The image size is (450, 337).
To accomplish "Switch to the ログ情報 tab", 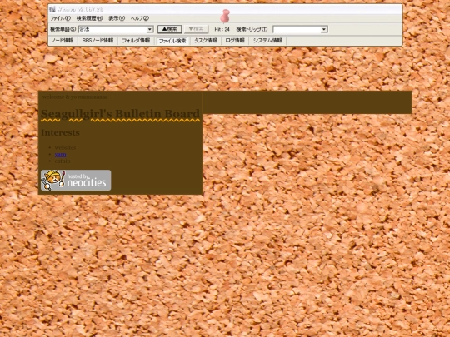I will [x=235, y=41].
